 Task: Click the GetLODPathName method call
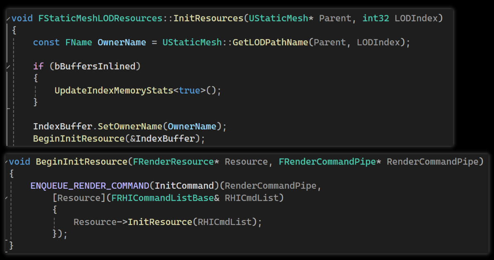coord(270,42)
